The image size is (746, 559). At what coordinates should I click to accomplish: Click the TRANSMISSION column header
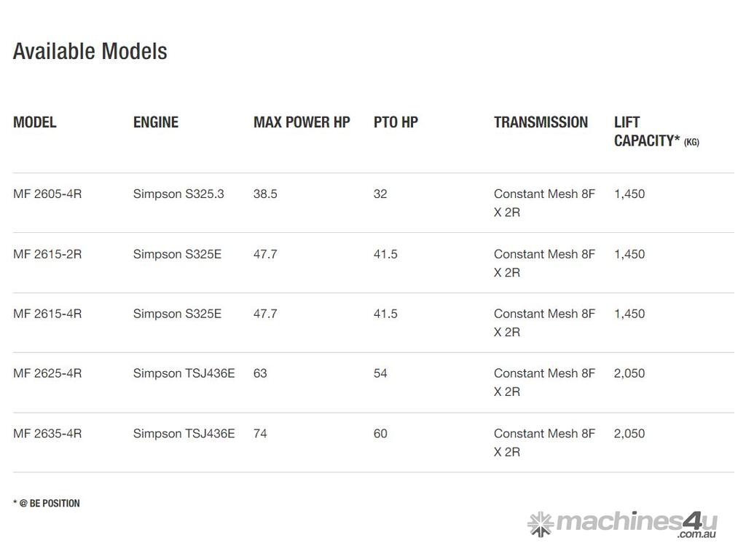click(541, 122)
